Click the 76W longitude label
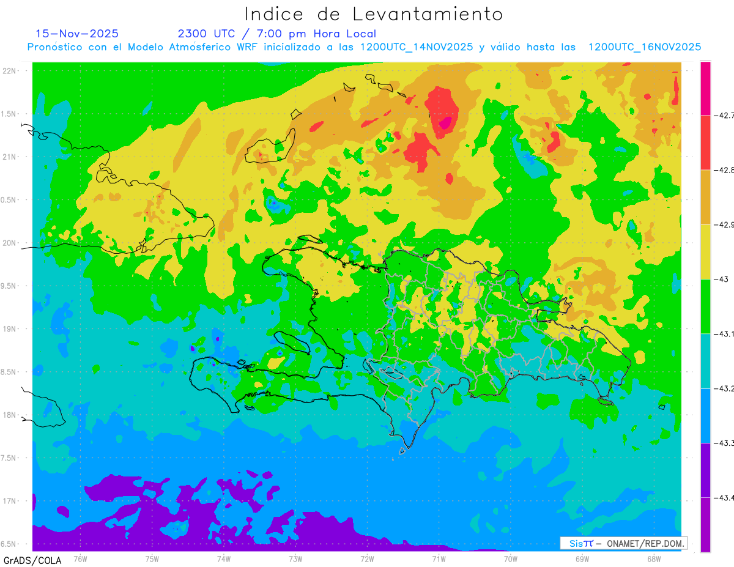Screen dimensions: 734x567 click(80, 558)
